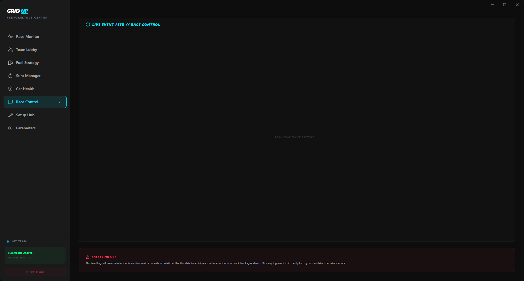Click the Grid Up logo
Viewport: 524px width, 281px height.
point(18,11)
